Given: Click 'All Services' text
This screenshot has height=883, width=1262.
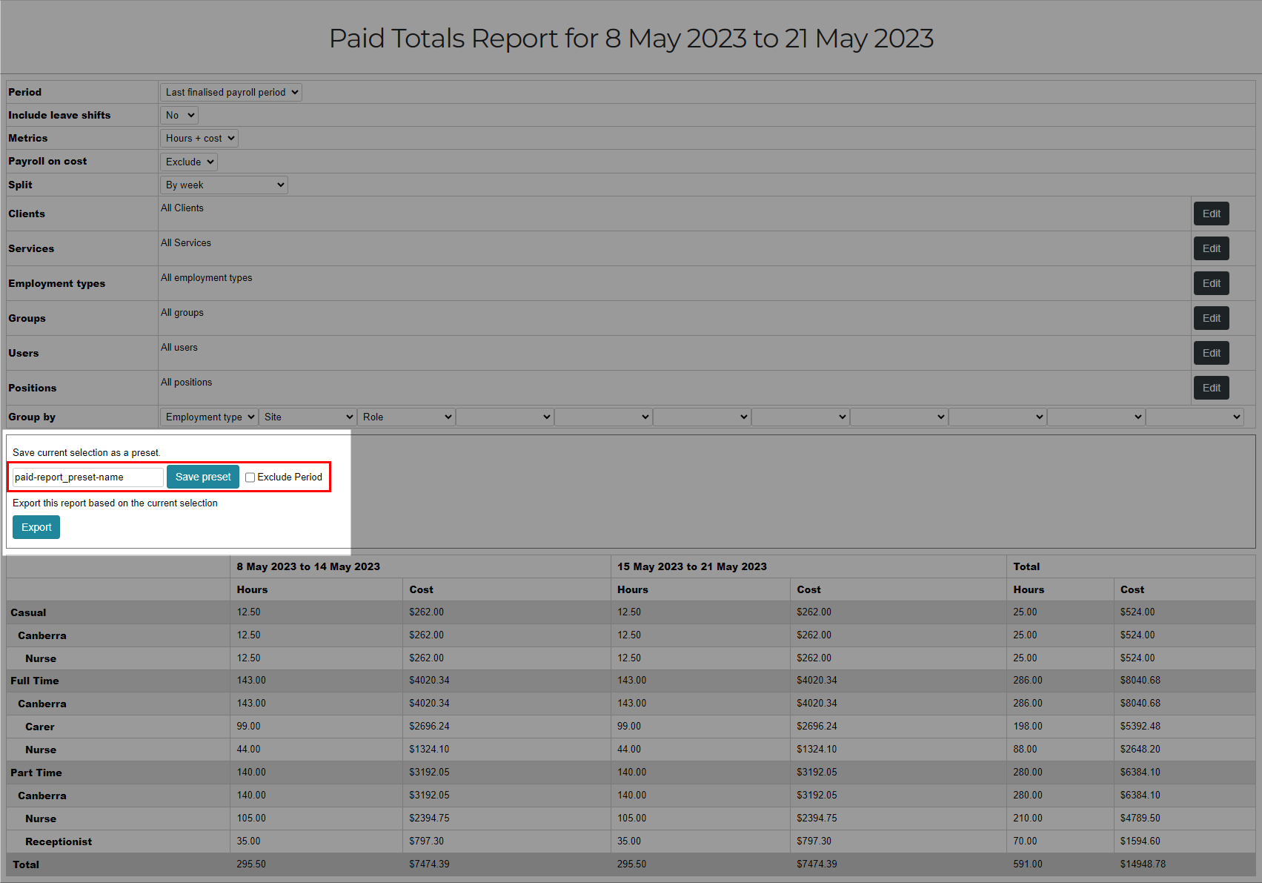Looking at the screenshot, I should pyautogui.click(x=186, y=242).
